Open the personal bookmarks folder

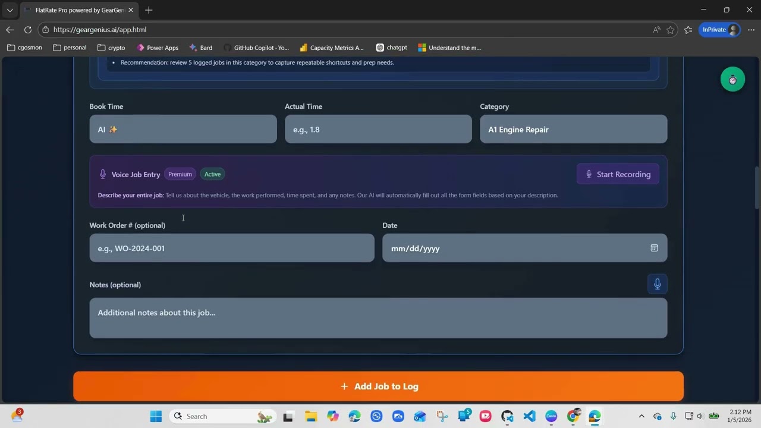tap(70, 48)
